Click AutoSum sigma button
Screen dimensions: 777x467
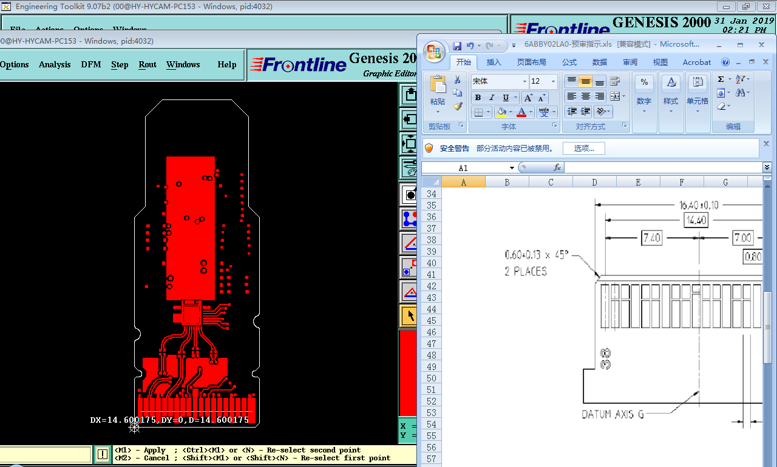[721, 79]
